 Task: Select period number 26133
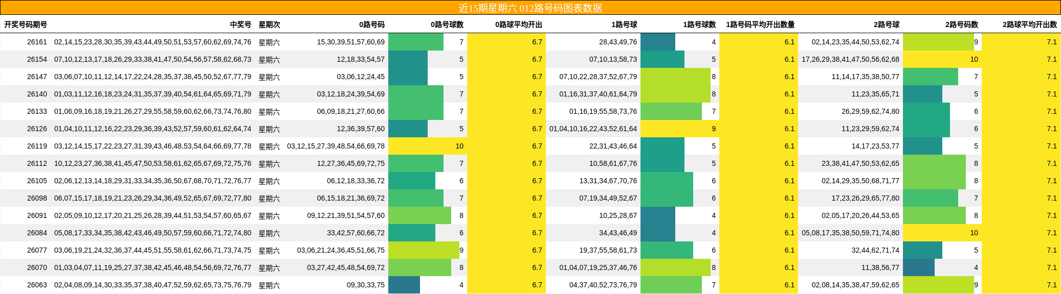37,111
